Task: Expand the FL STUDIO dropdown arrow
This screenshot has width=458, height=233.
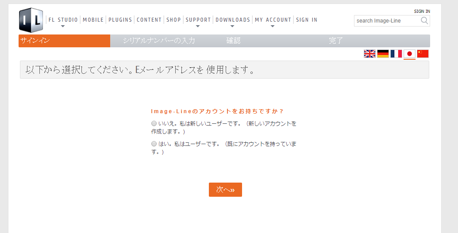Action: pyautogui.click(x=62, y=26)
